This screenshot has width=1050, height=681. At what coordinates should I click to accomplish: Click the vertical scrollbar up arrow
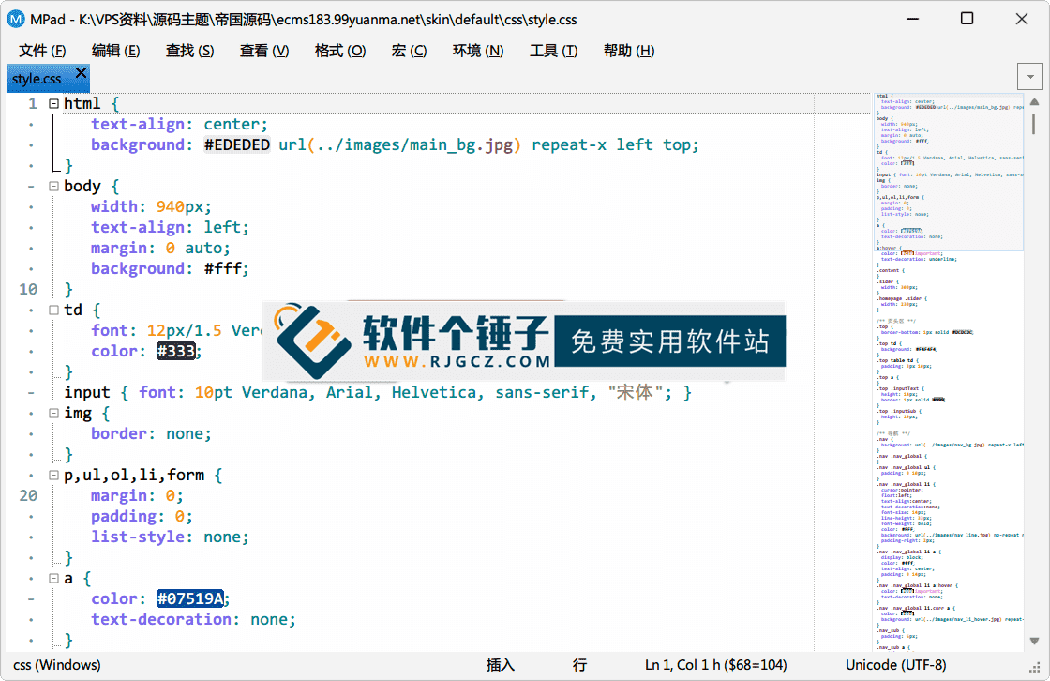point(1035,102)
